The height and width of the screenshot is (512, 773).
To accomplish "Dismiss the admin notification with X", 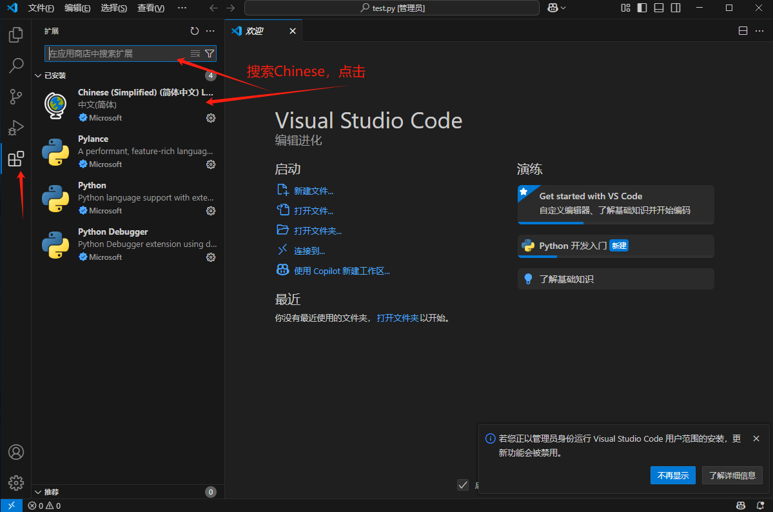I will click(756, 438).
